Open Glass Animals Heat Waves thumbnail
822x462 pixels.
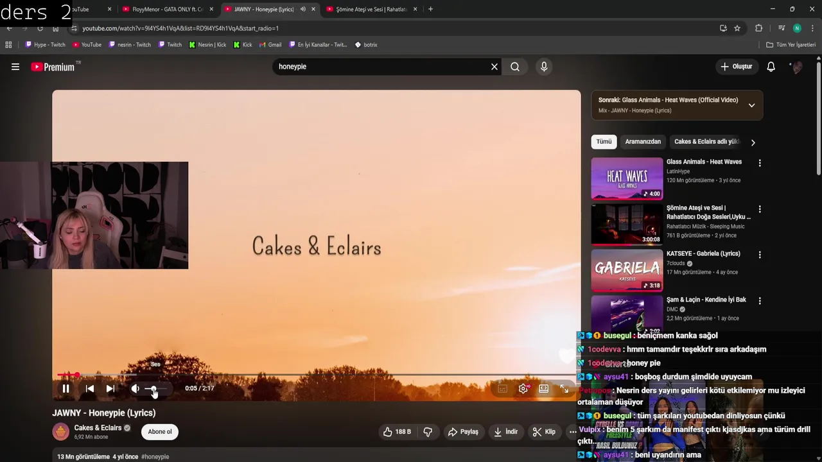[627, 178]
